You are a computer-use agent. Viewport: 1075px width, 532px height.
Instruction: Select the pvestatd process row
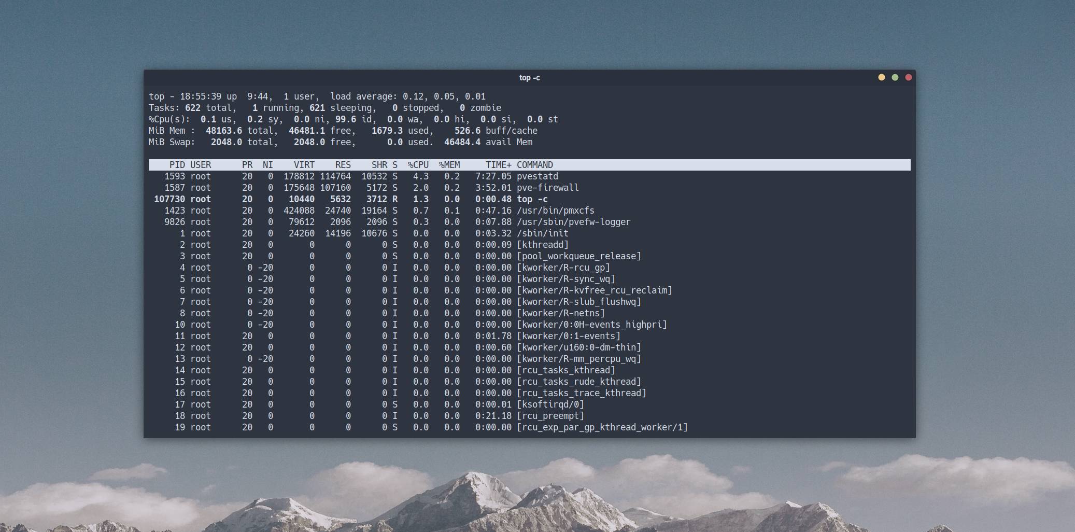[537, 176]
